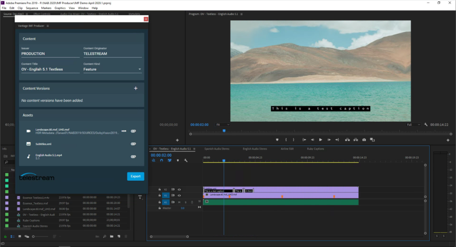Click the link icon for English Audio 5.1.mp4
Viewport: 456px width, 247px height.
[133, 156]
